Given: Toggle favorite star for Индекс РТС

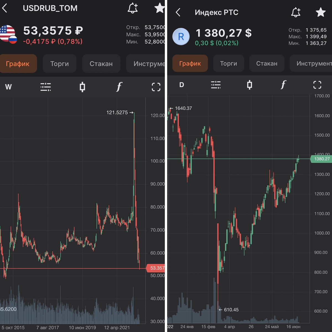Looking at the screenshot, I should tap(321, 12).
